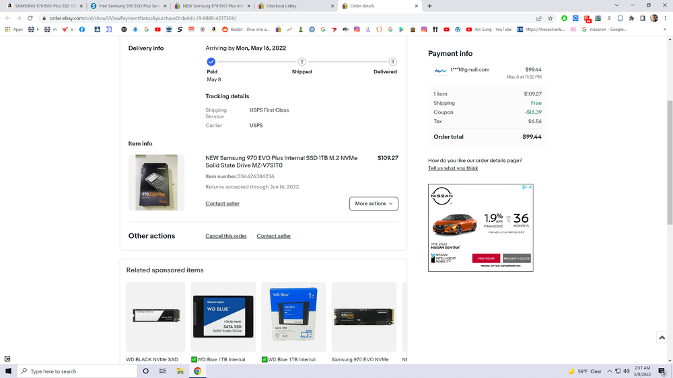Open the Facebook bookmark icon
The height and width of the screenshot is (378, 673).
coord(82,30)
